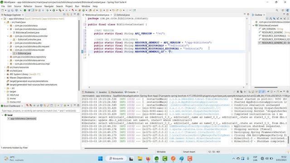Screen dimensions: 290x163
Task: Collapse the src/main/java folder
Action: click(x=5, y=22)
